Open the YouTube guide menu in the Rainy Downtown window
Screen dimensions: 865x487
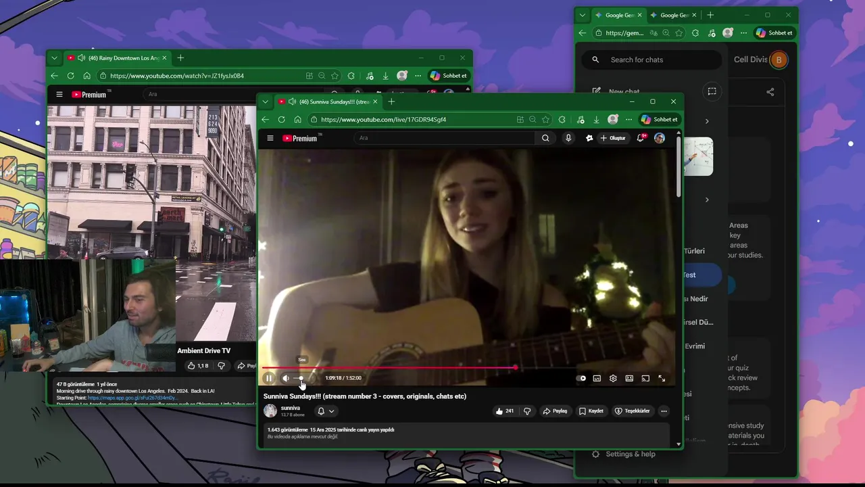tap(59, 95)
